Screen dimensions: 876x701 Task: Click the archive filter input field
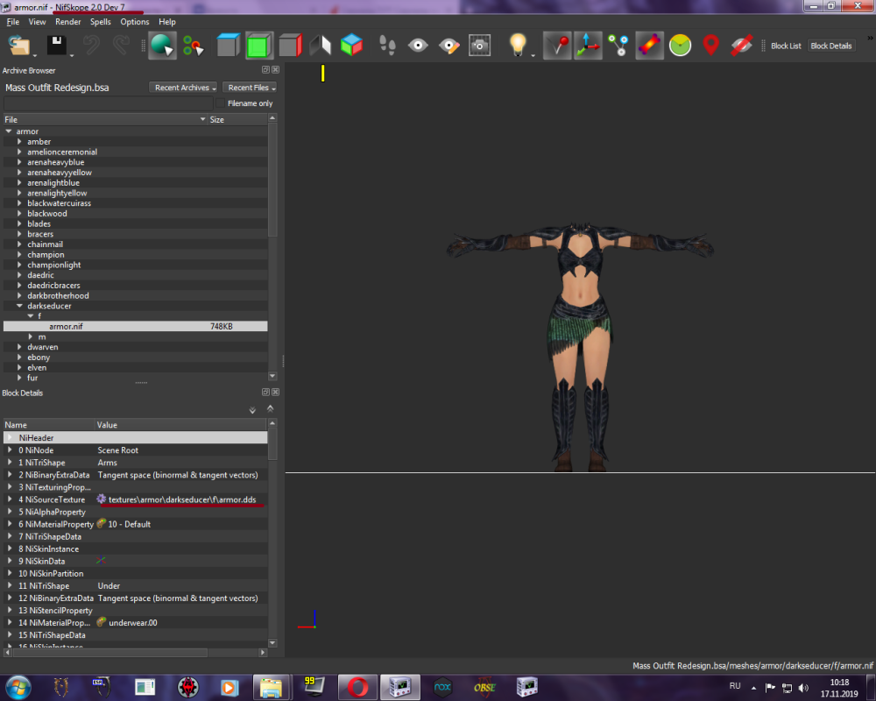(109, 103)
